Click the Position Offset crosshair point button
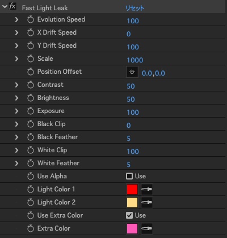Viewport: 227px width, 238px height. [x=132, y=72]
